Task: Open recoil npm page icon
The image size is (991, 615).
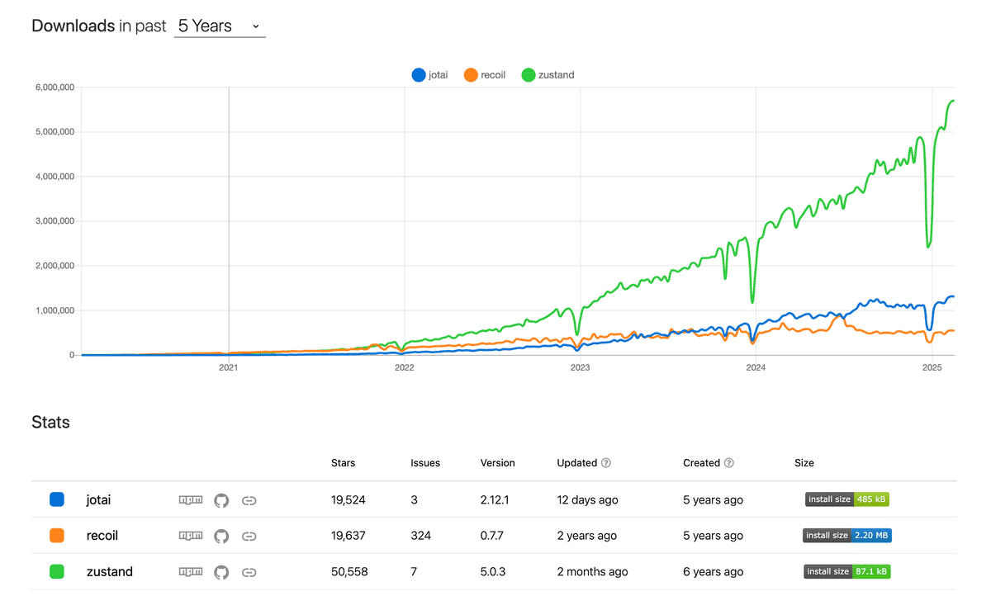Action: [191, 536]
